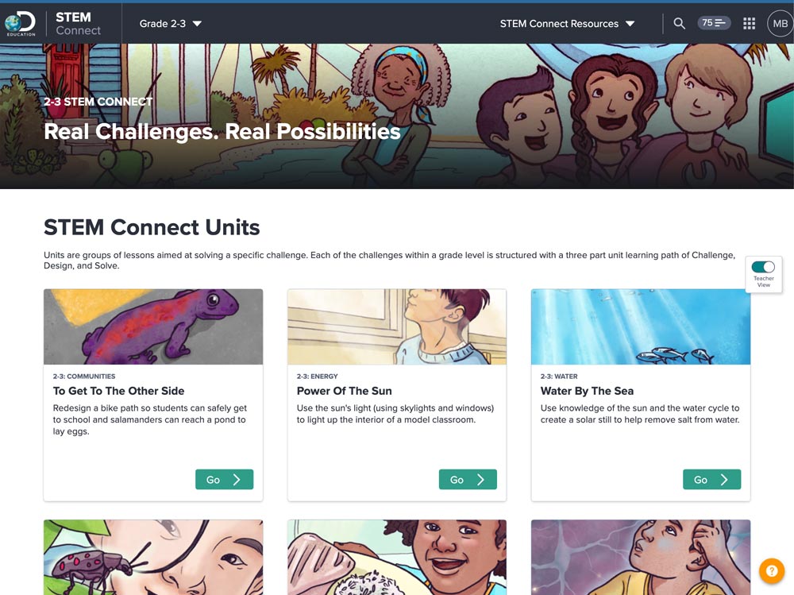
Task: Click the arrow on Power Of The Sun Go button
Action: pos(480,480)
